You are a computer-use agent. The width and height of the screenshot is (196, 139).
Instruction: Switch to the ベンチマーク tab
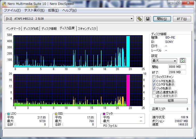coord(13,29)
